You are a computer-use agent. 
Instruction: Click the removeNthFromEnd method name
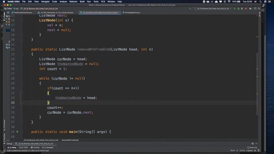[93, 50]
